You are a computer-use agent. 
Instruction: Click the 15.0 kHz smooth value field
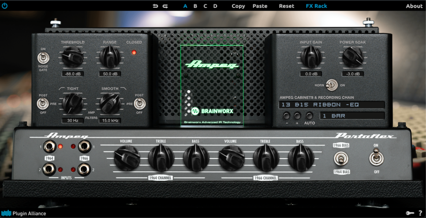pyautogui.click(x=110, y=121)
